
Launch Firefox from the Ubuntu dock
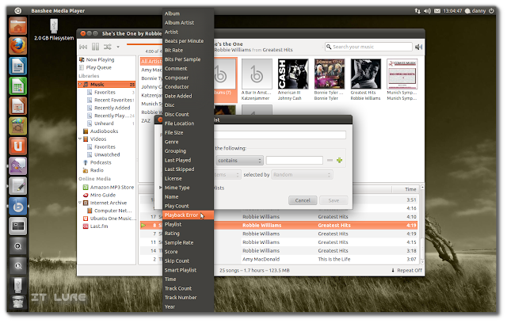[x=17, y=46]
